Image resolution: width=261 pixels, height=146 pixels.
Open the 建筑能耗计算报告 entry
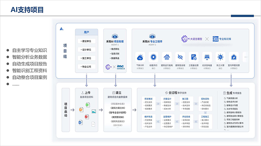(x=233, y=112)
